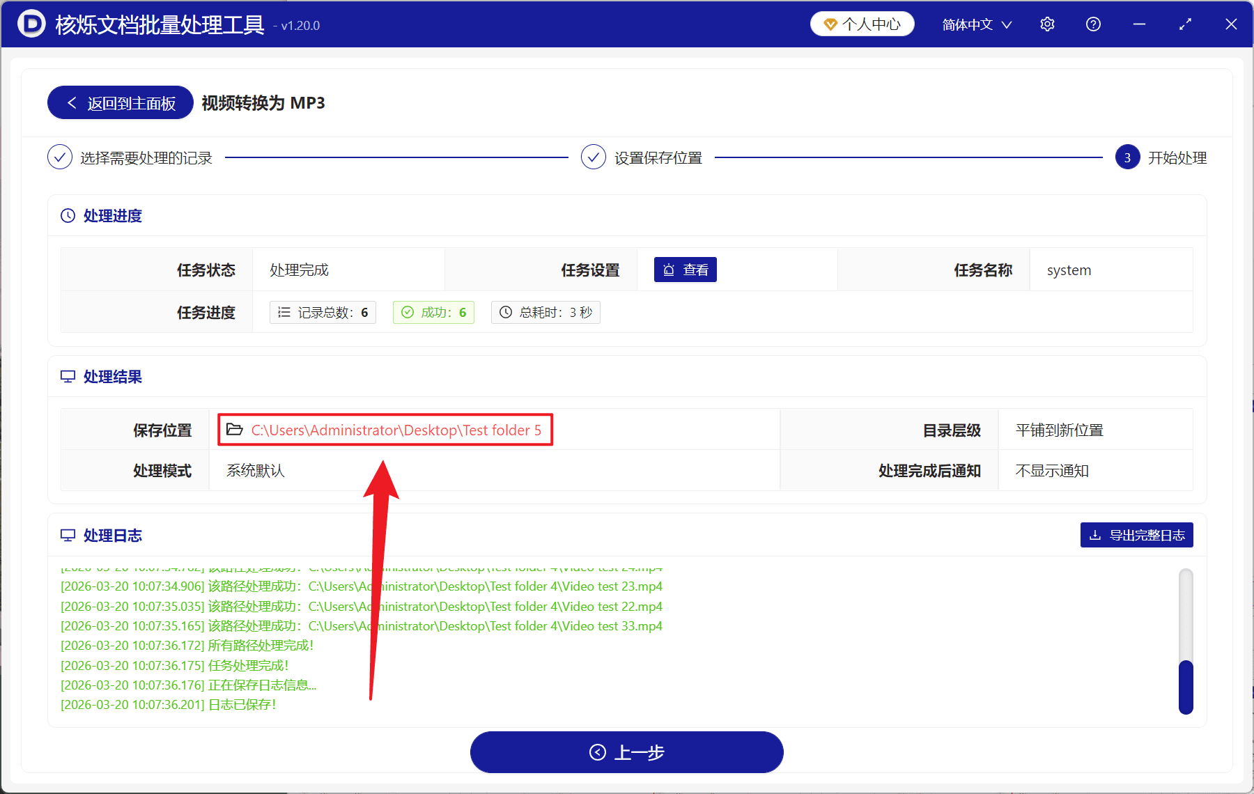The height and width of the screenshot is (794, 1254).
Task: Click 返回到主面板 to go back
Action: point(119,102)
